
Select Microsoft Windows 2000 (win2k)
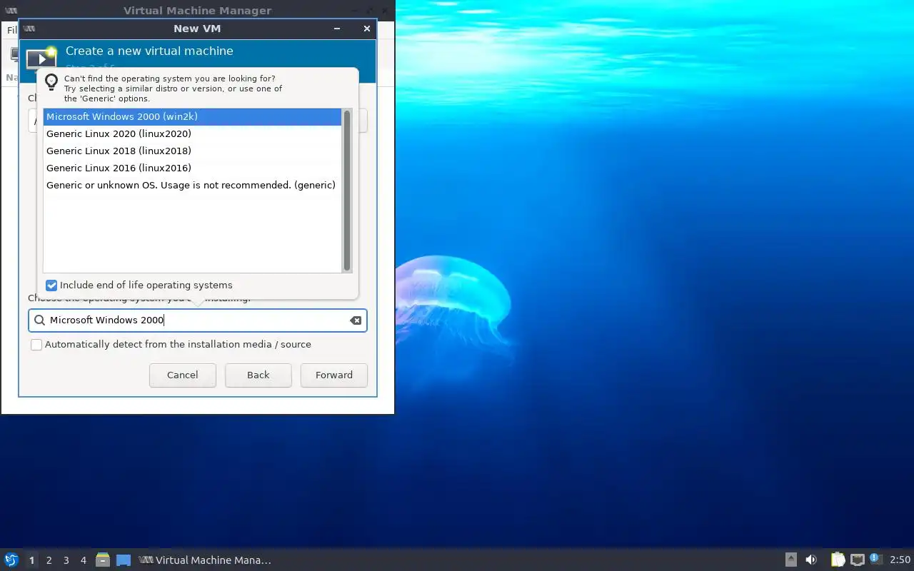click(192, 117)
